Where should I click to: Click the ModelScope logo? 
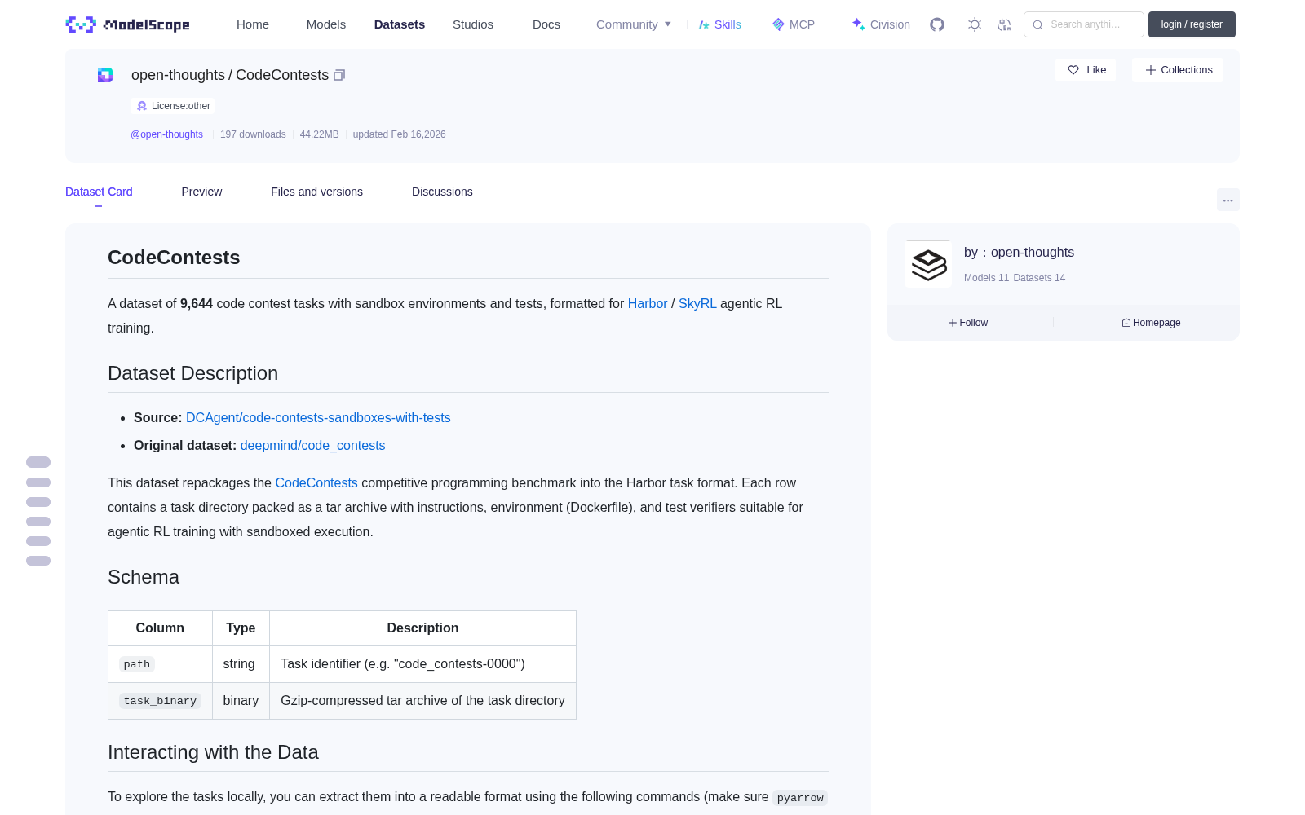[x=128, y=24]
